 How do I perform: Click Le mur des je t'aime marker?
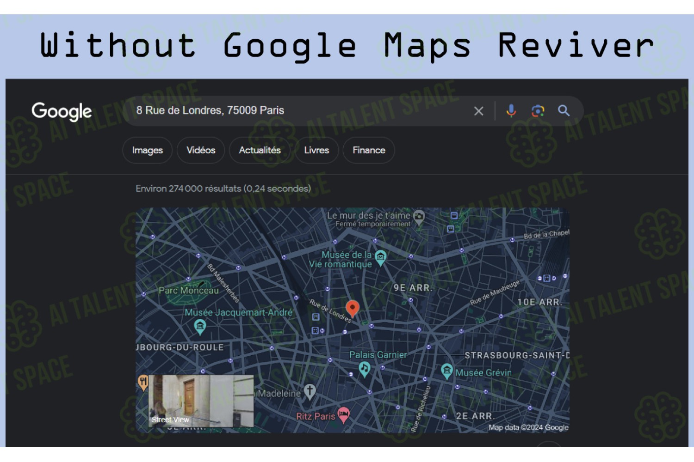point(419,217)
